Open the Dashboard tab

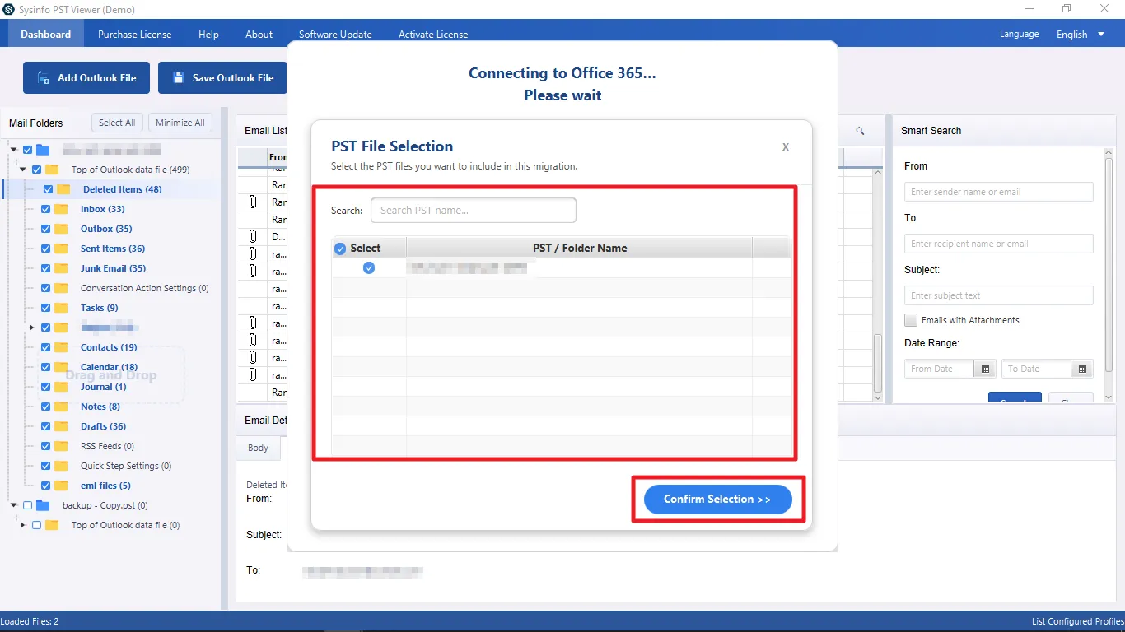click(x=46, y=35)
